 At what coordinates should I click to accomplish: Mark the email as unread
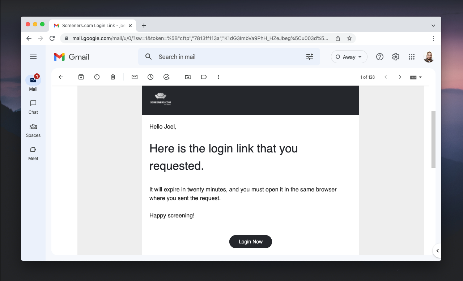click(134, 77)
